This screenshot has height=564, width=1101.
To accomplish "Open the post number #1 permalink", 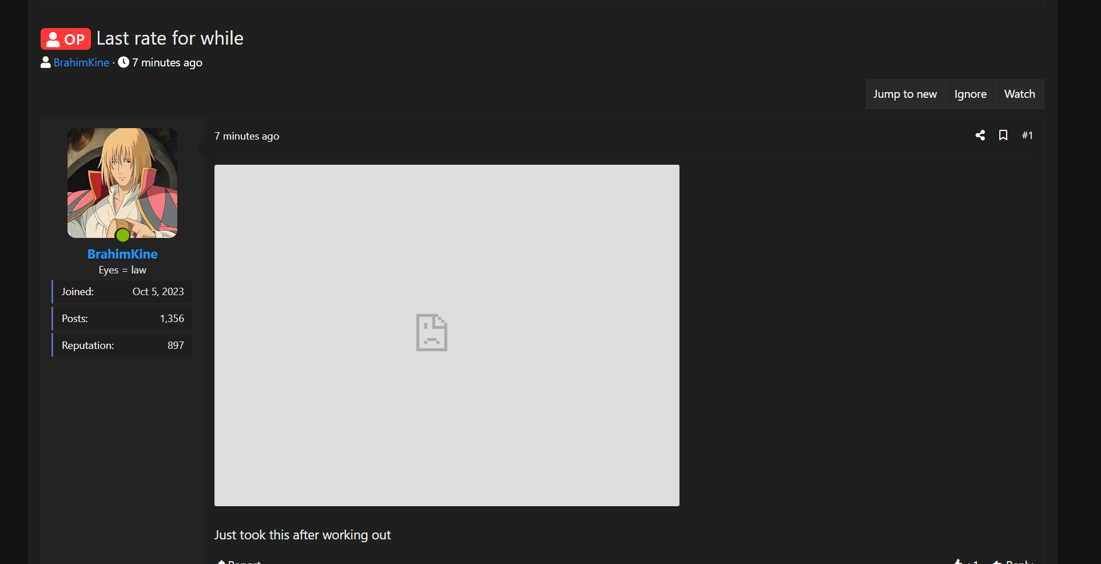I will tap(1027, 136).
